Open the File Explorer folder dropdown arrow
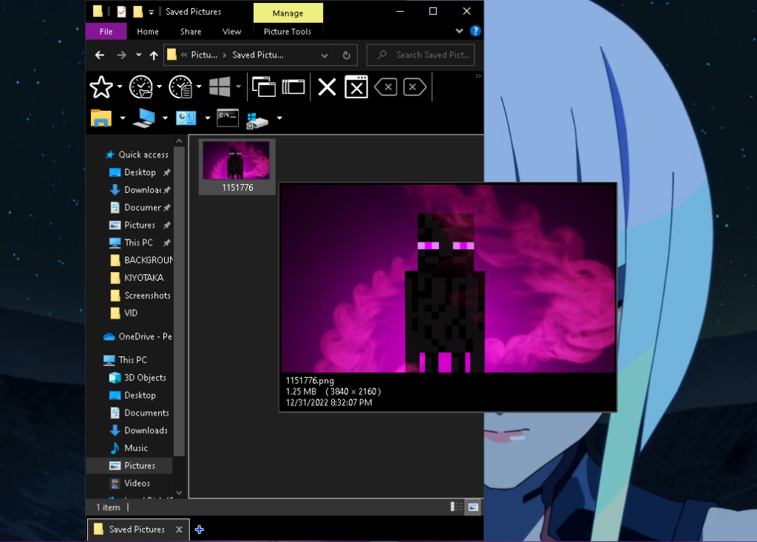 coord(123,118)
